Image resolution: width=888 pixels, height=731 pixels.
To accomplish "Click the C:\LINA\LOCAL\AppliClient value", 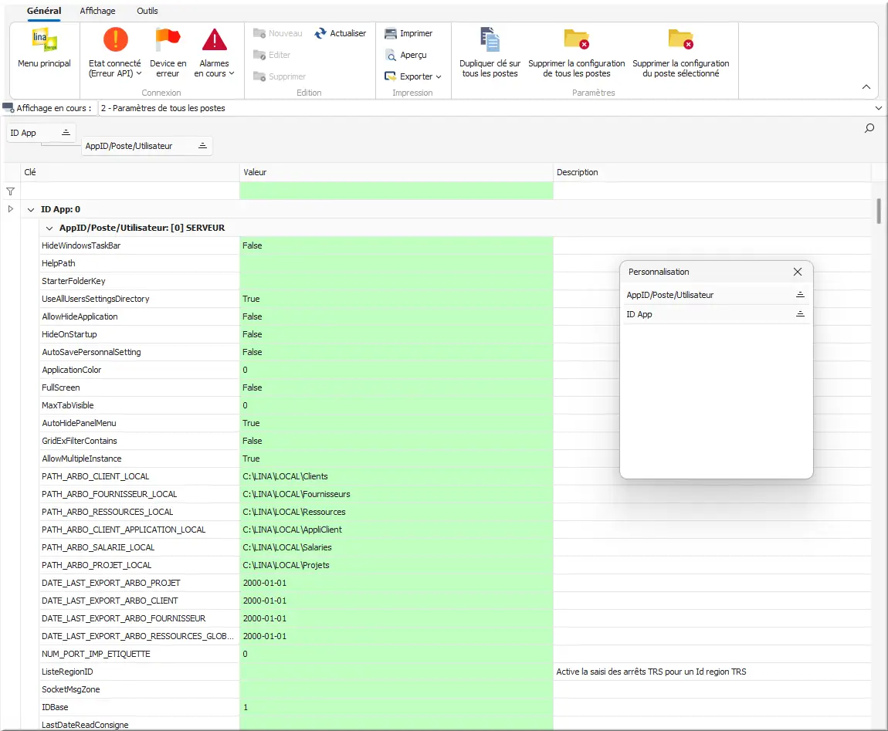I will click(292, 530).
